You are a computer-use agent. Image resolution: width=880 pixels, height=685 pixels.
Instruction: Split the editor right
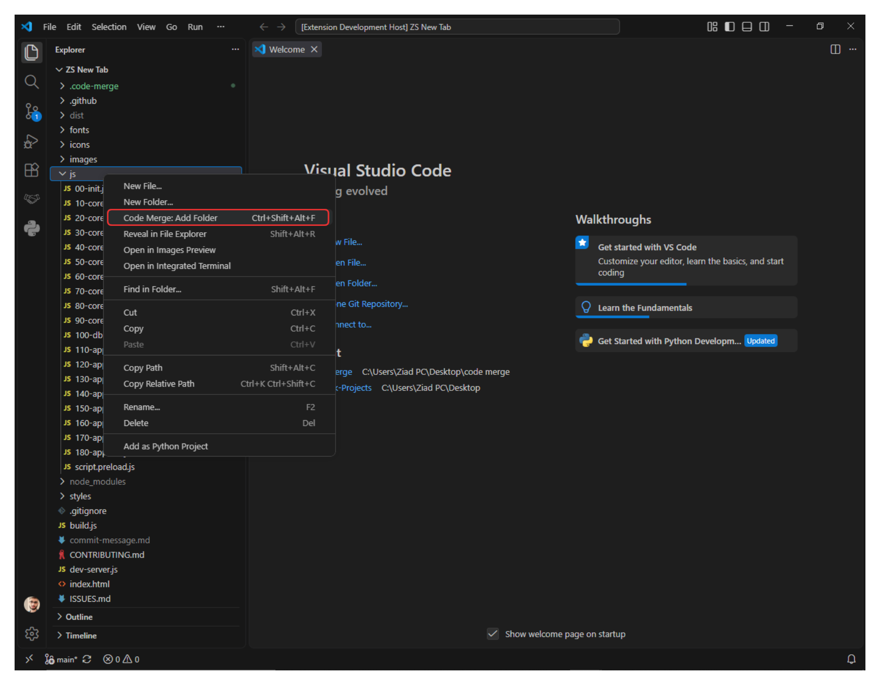pos(835,49)
